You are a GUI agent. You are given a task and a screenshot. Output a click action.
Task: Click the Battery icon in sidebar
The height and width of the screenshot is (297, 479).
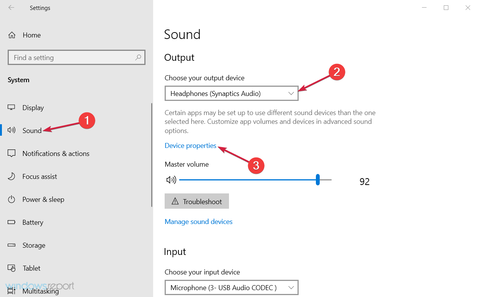(12, 222)
